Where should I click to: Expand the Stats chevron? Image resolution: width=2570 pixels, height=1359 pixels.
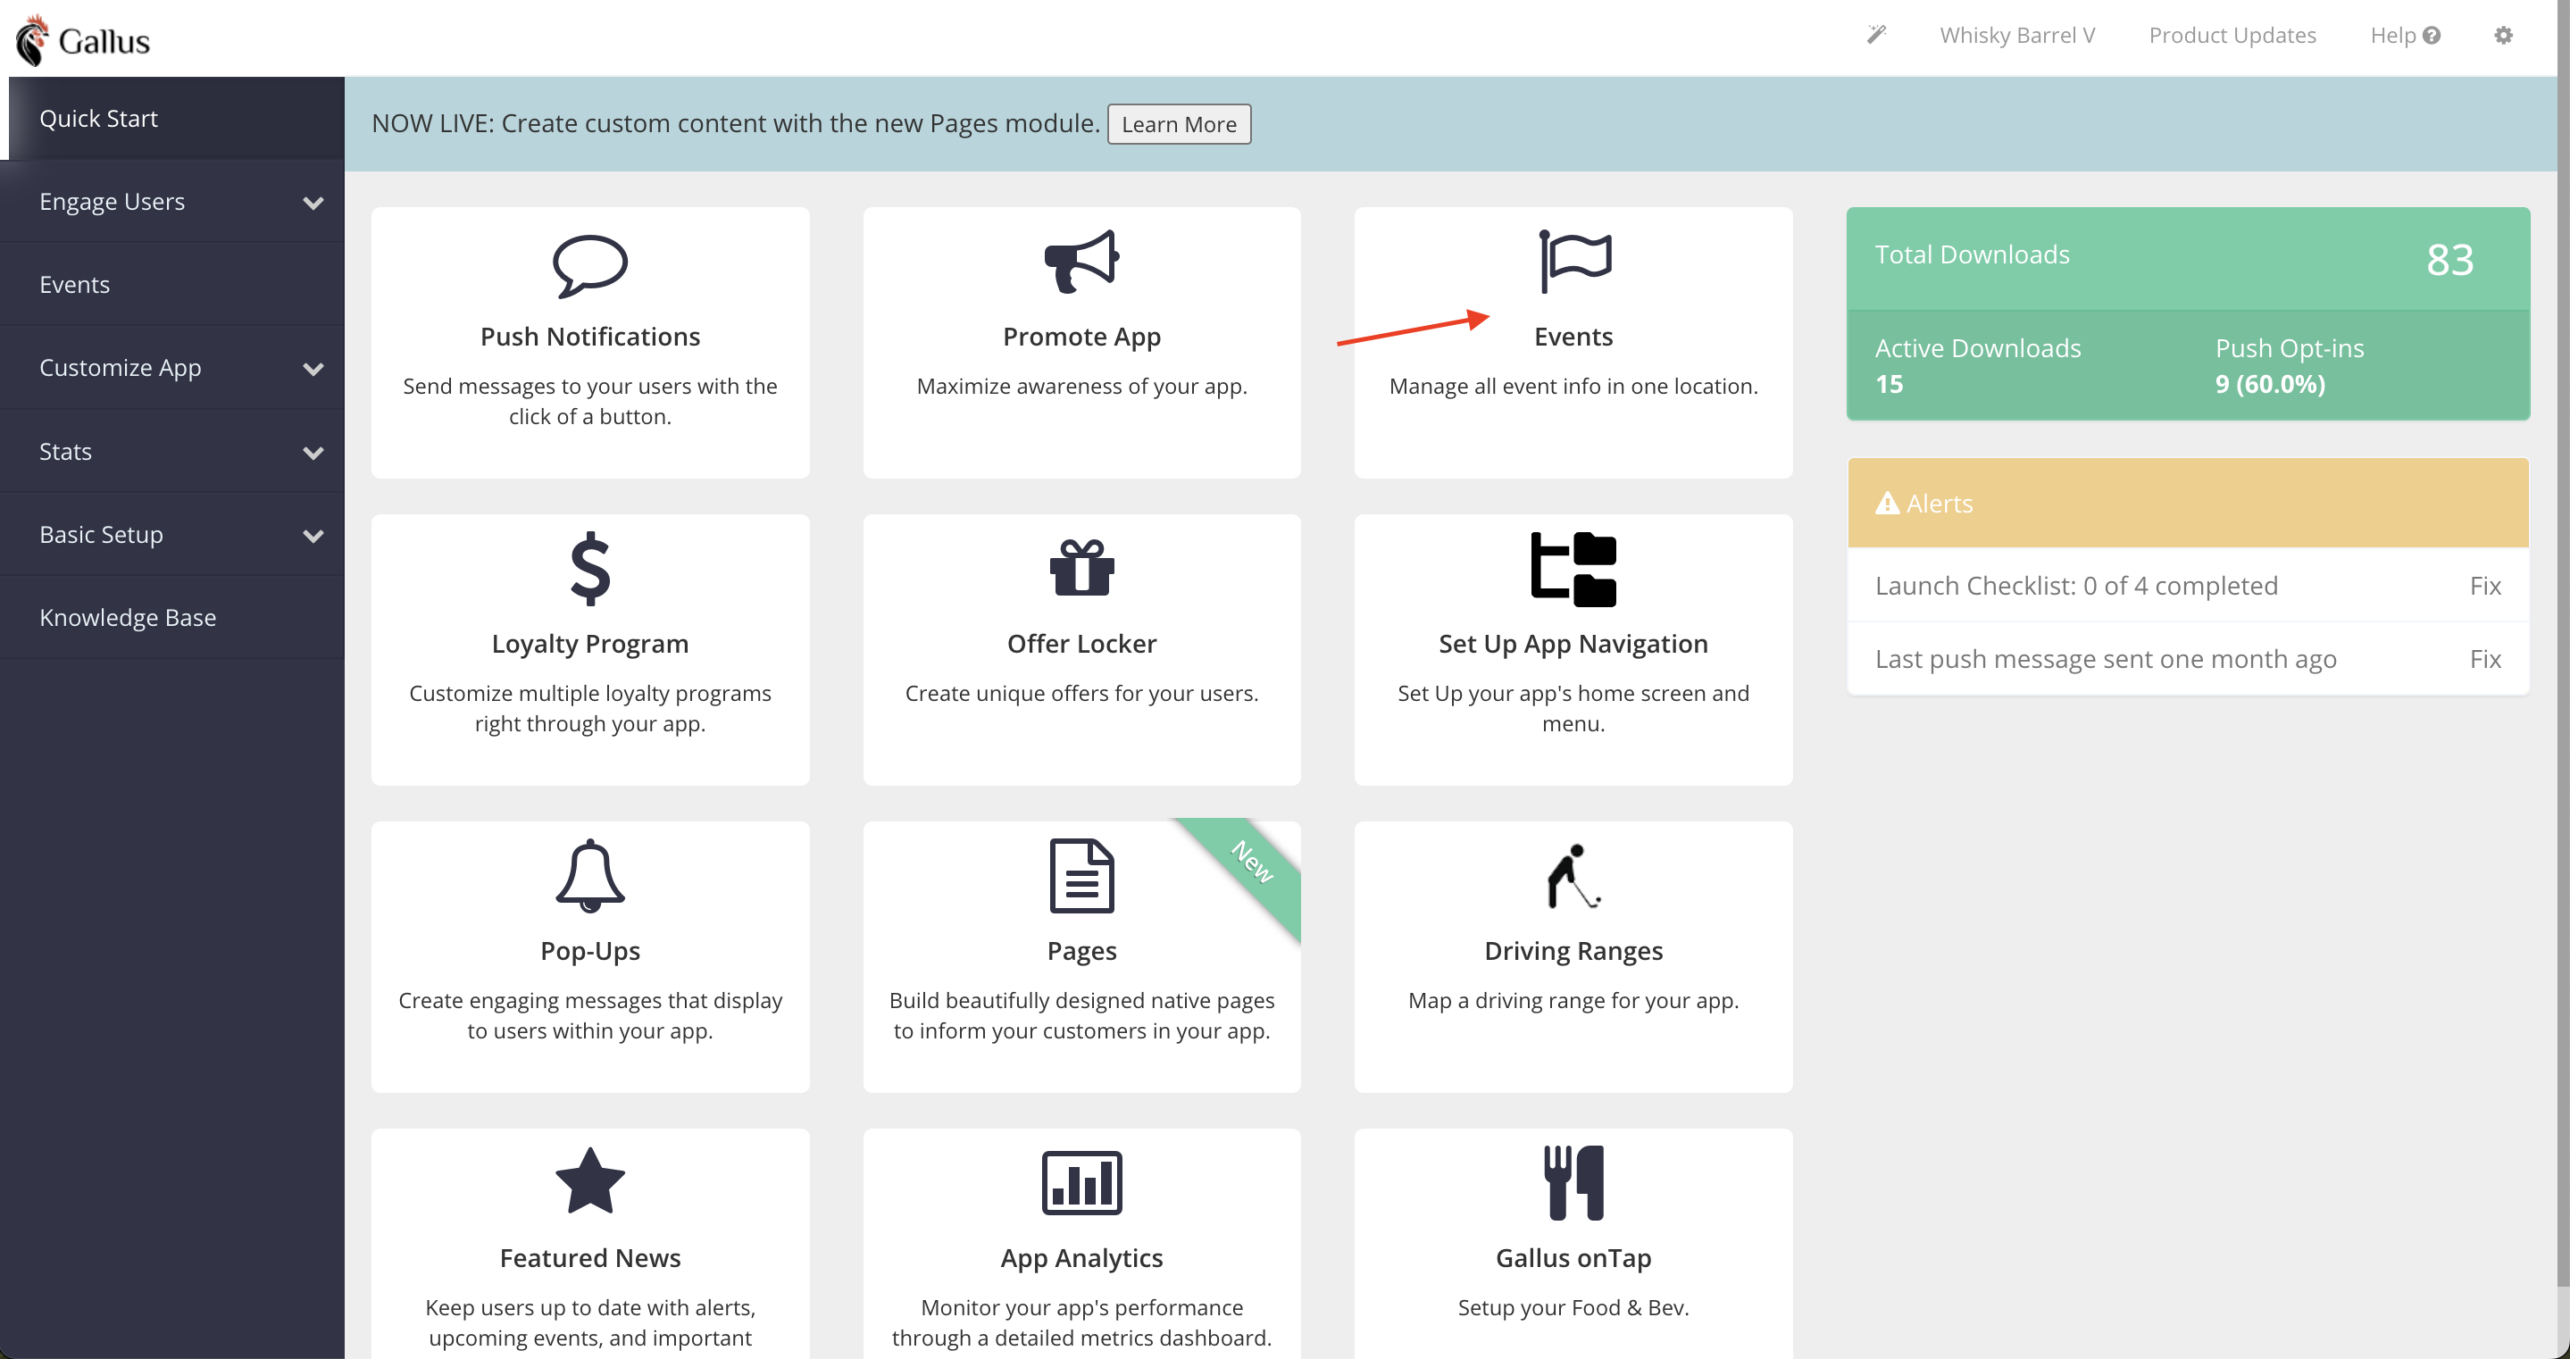(313, 453)
